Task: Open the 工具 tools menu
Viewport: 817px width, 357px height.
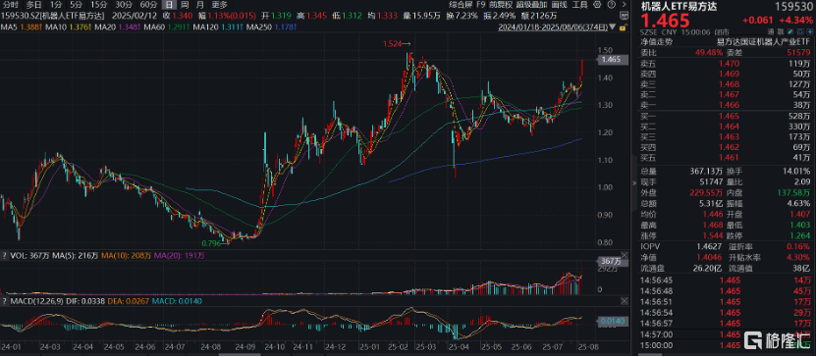Action: click(x=580, y=4)
